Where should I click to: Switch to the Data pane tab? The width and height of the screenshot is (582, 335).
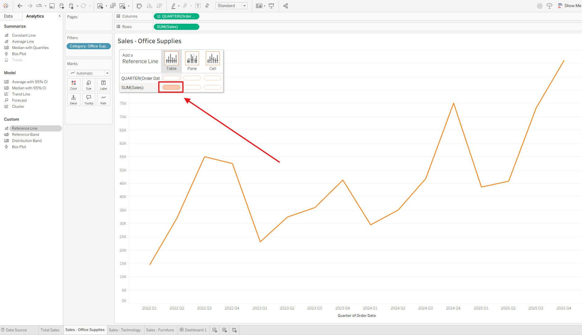point(8,16)
